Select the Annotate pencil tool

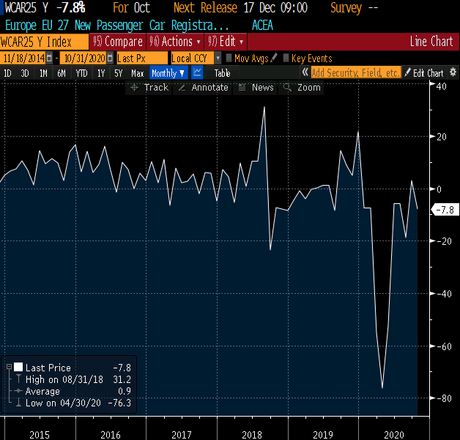click(x=203, y=88)
